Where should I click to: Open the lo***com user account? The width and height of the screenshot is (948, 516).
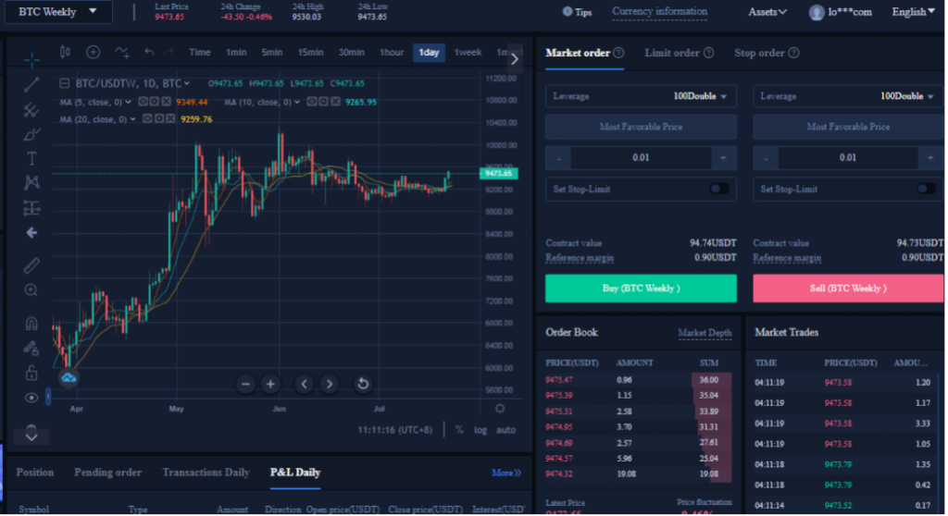pos(841,12)
